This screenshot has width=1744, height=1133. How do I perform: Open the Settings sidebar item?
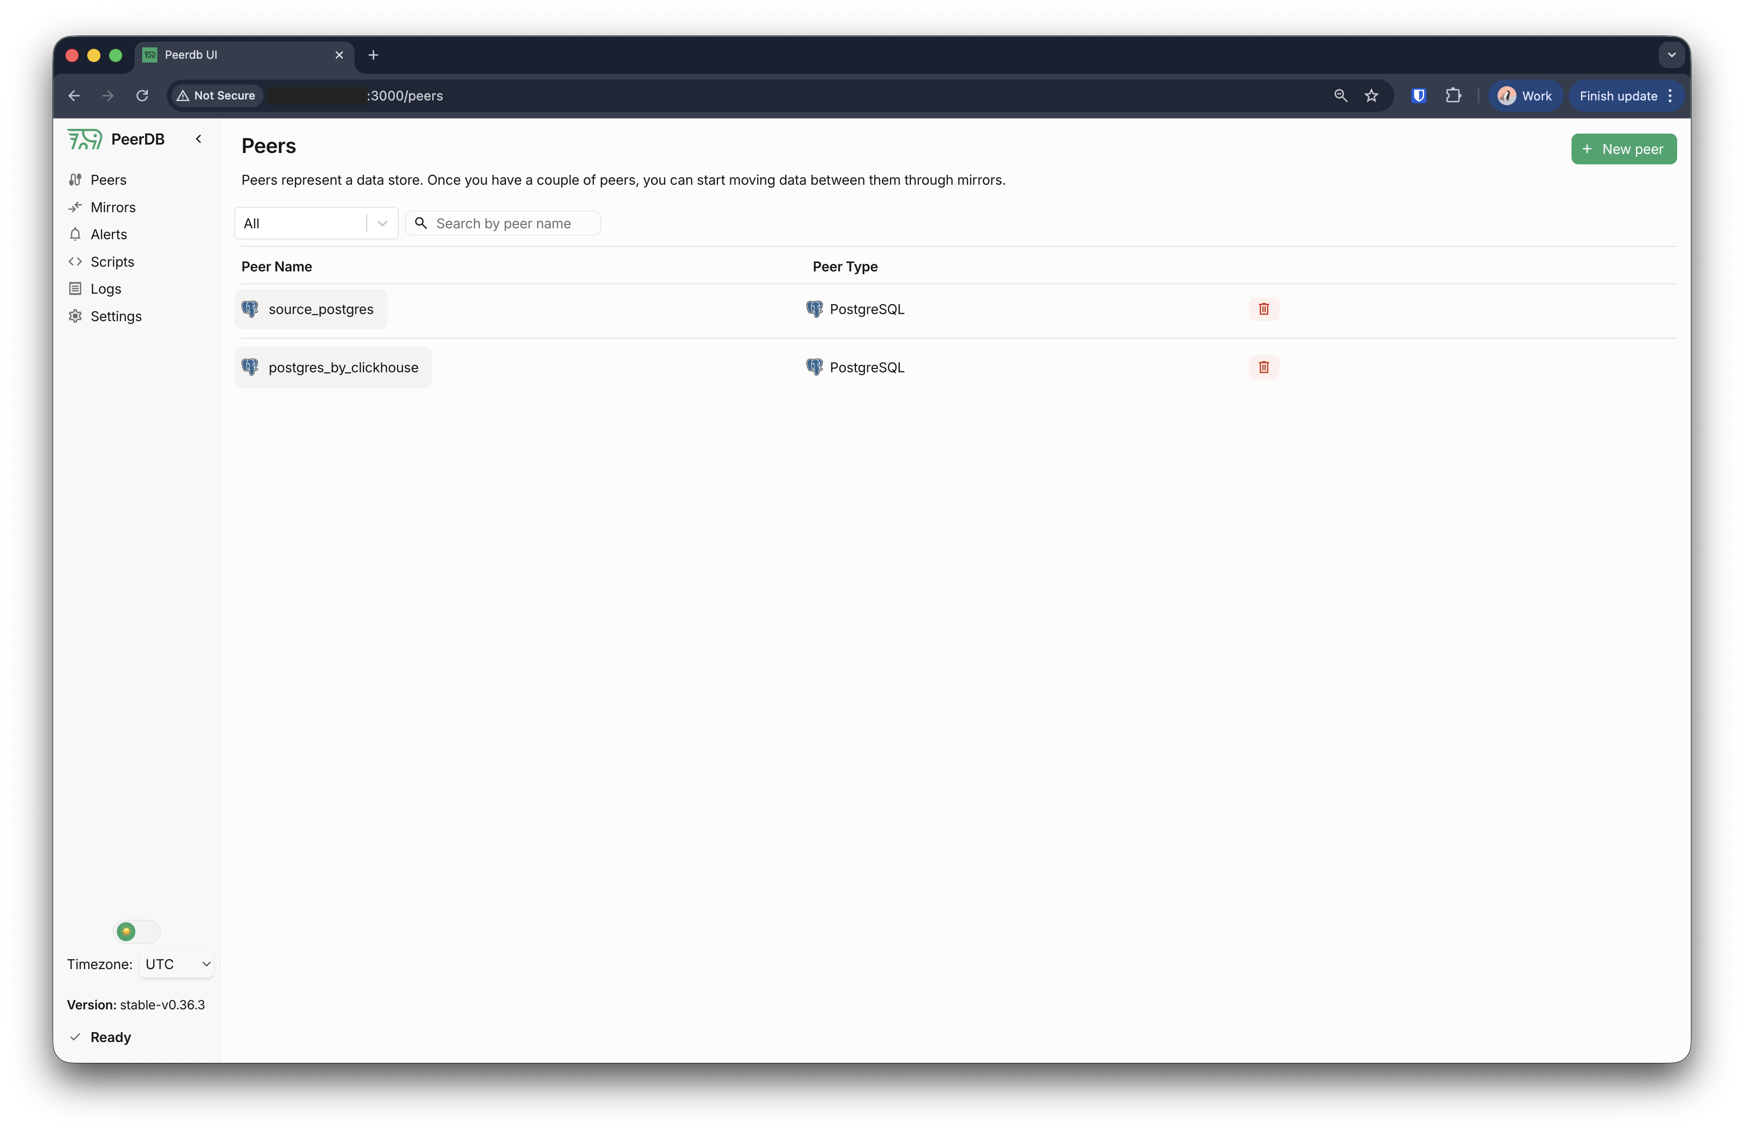(x=115, y=316)
